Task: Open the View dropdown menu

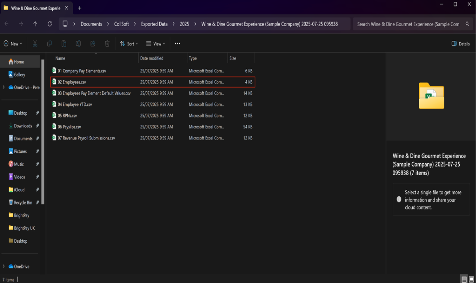Action: click(155, 44)
